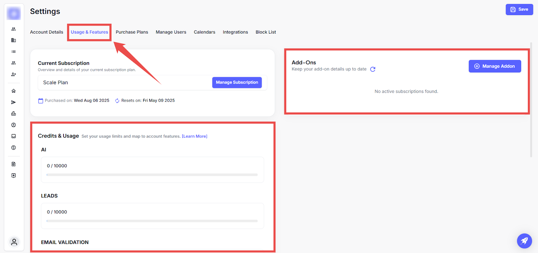The height and width of the screenshot is (253, 538).
Task: Open the Purchase Plans tab
Action: point(132,32)
